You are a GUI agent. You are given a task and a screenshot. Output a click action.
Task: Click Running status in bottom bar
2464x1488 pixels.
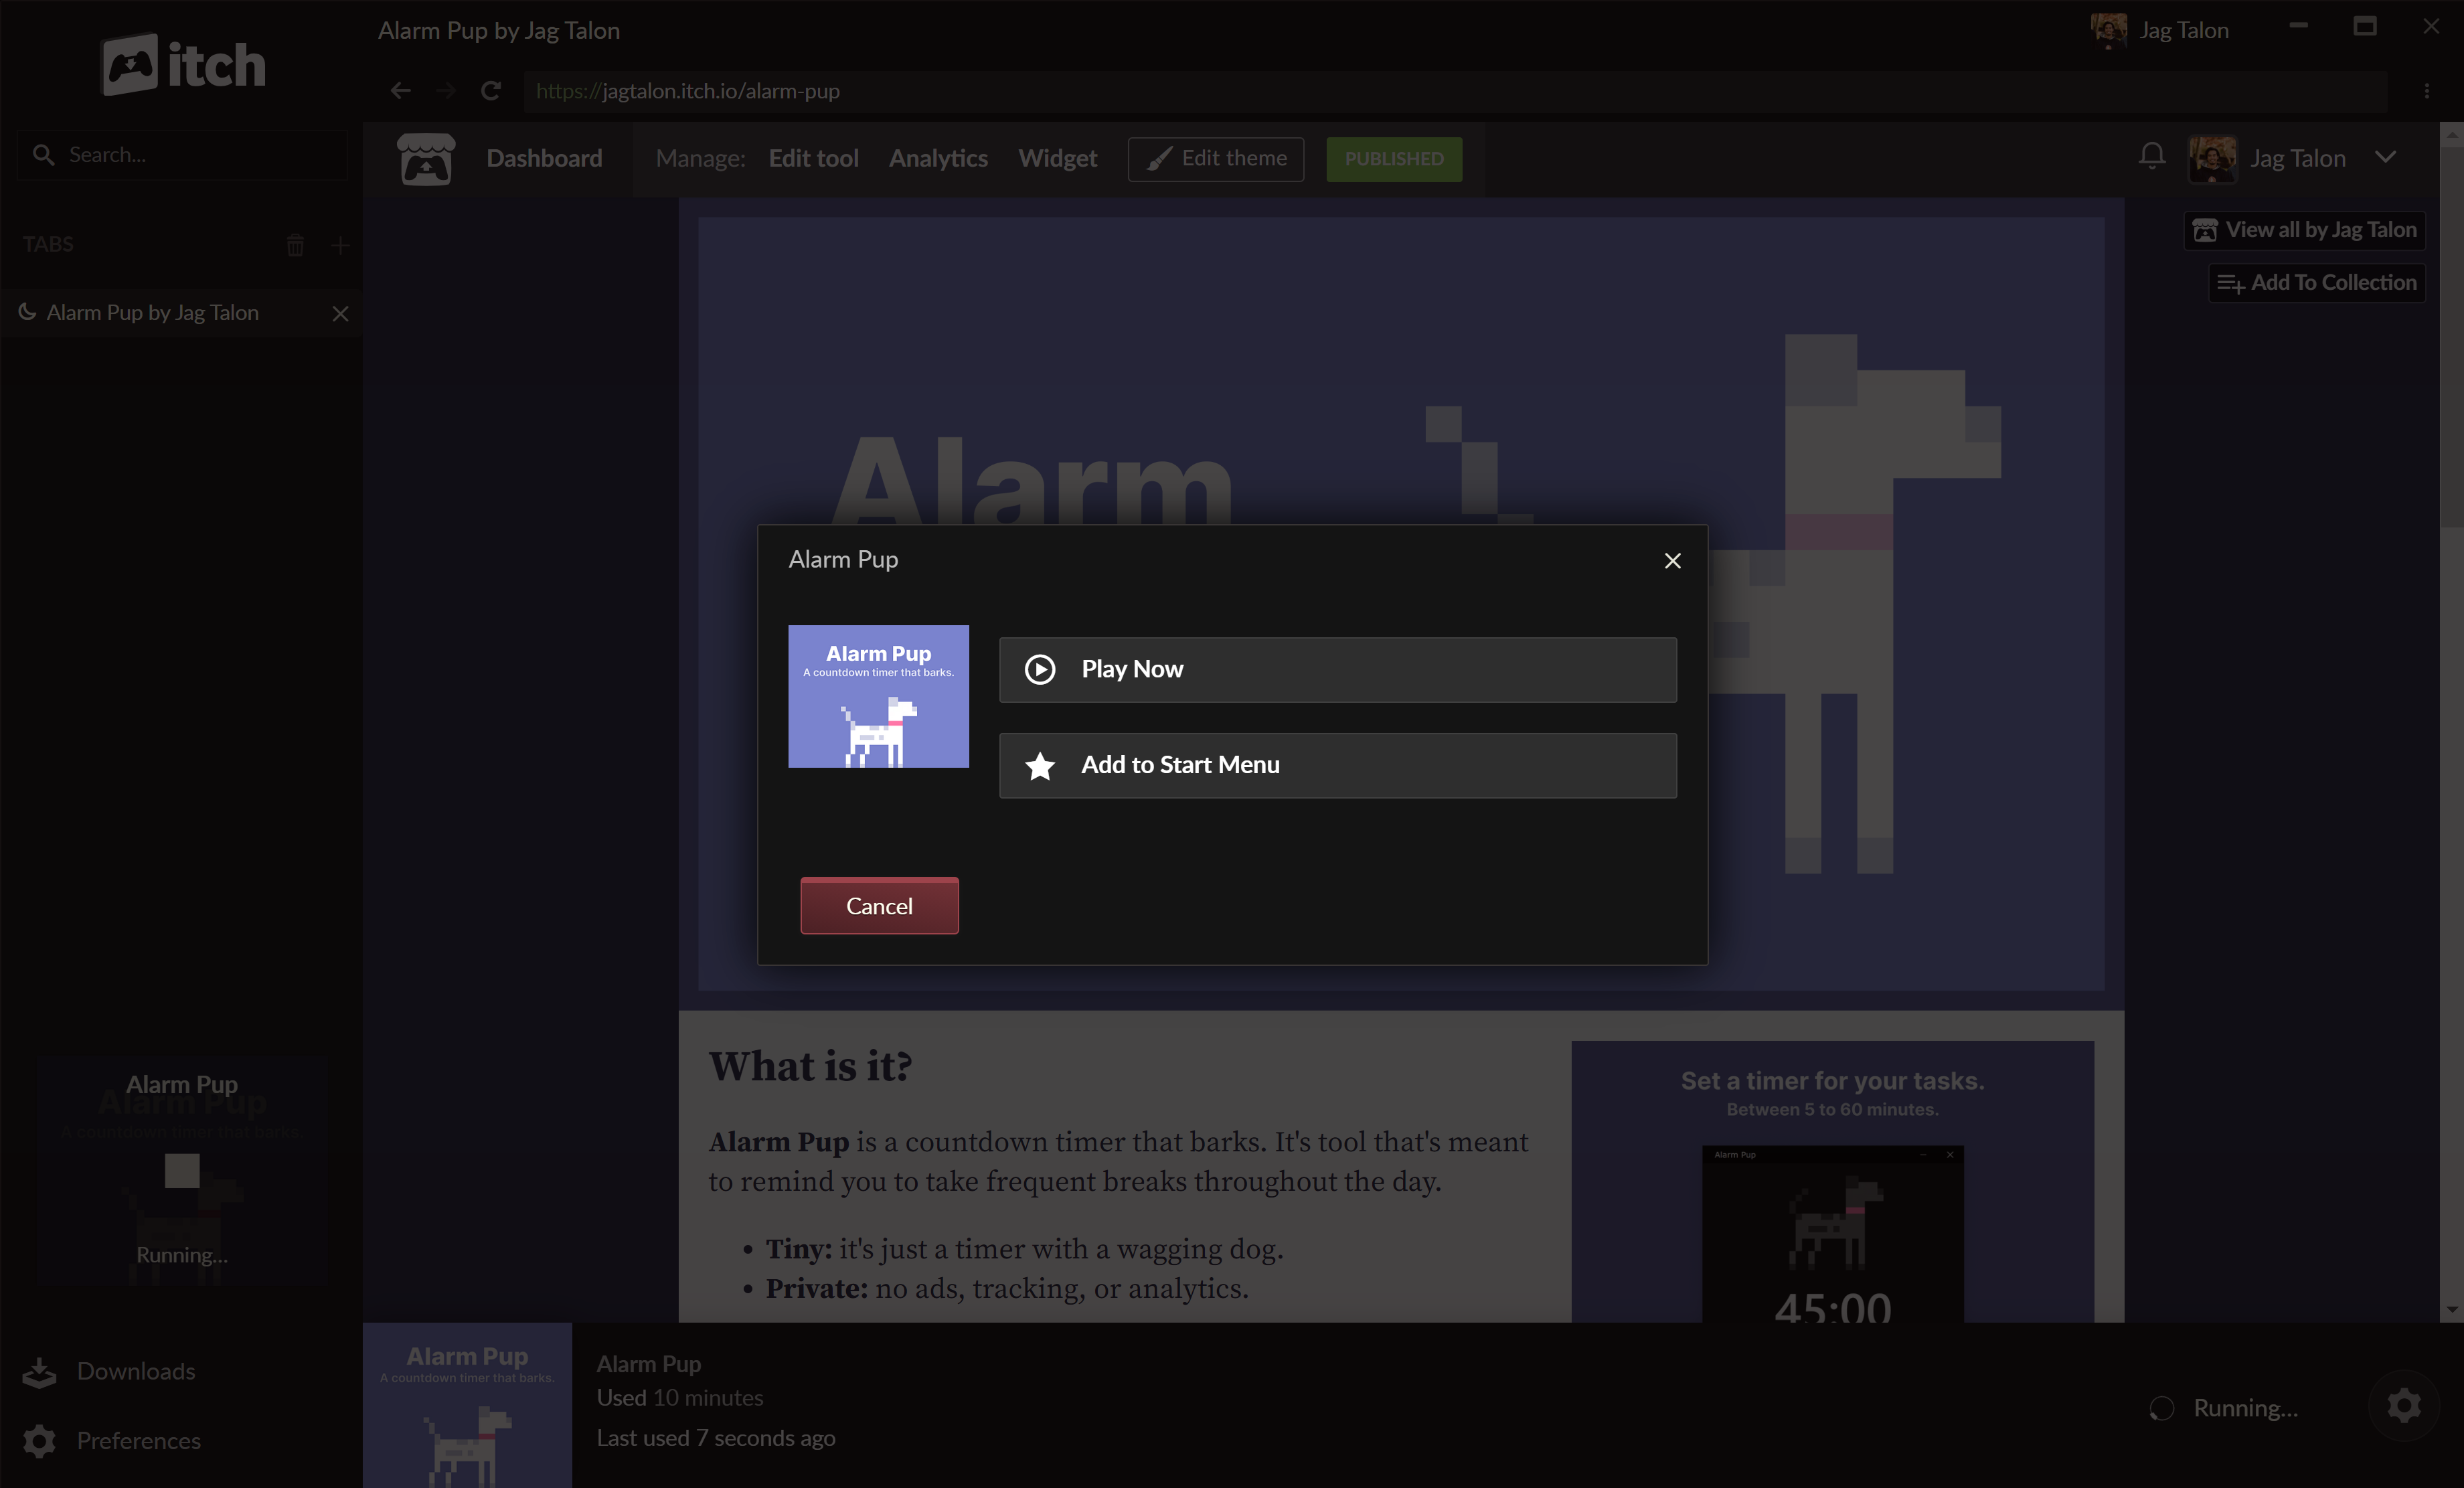tap(2225, 1408)
